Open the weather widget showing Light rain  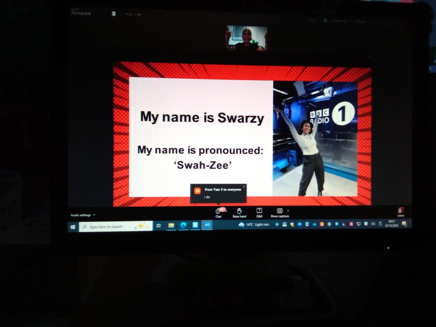click(x=254, y=224)
